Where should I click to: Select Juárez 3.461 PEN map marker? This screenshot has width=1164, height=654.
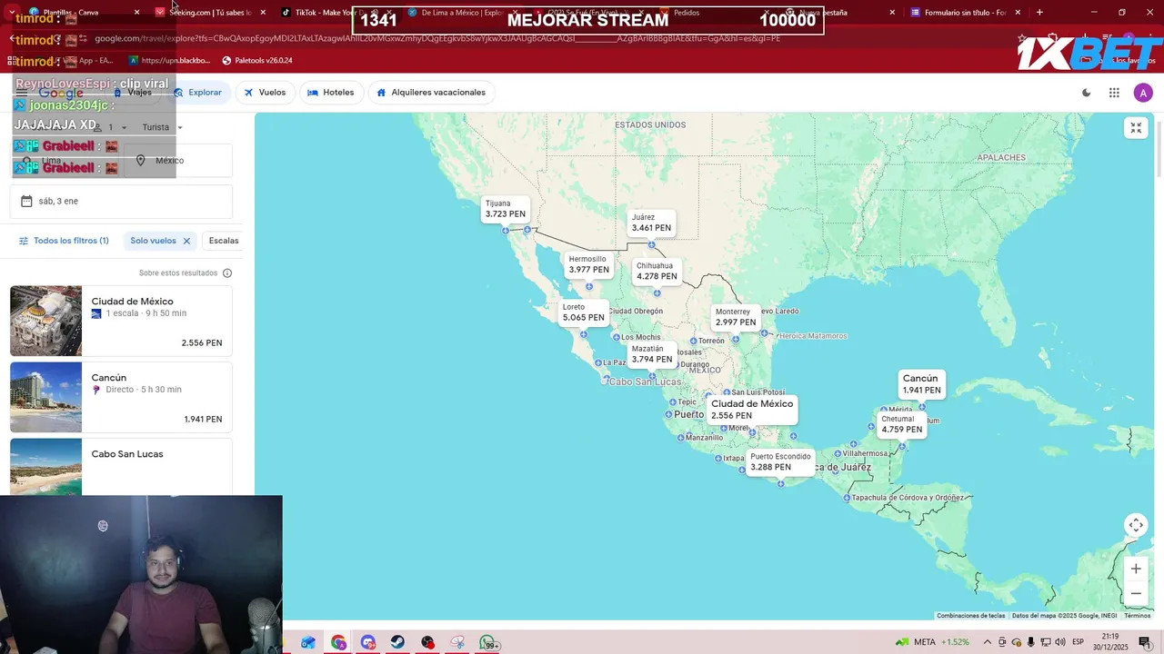651,223
